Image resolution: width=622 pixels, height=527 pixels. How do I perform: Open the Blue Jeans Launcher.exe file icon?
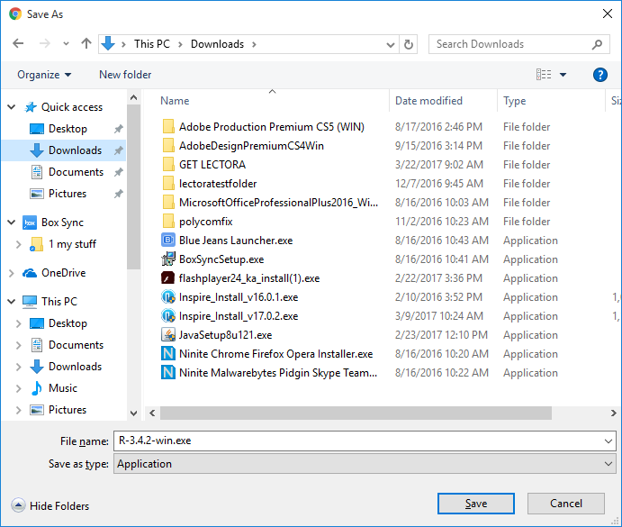tap(167, 241)
